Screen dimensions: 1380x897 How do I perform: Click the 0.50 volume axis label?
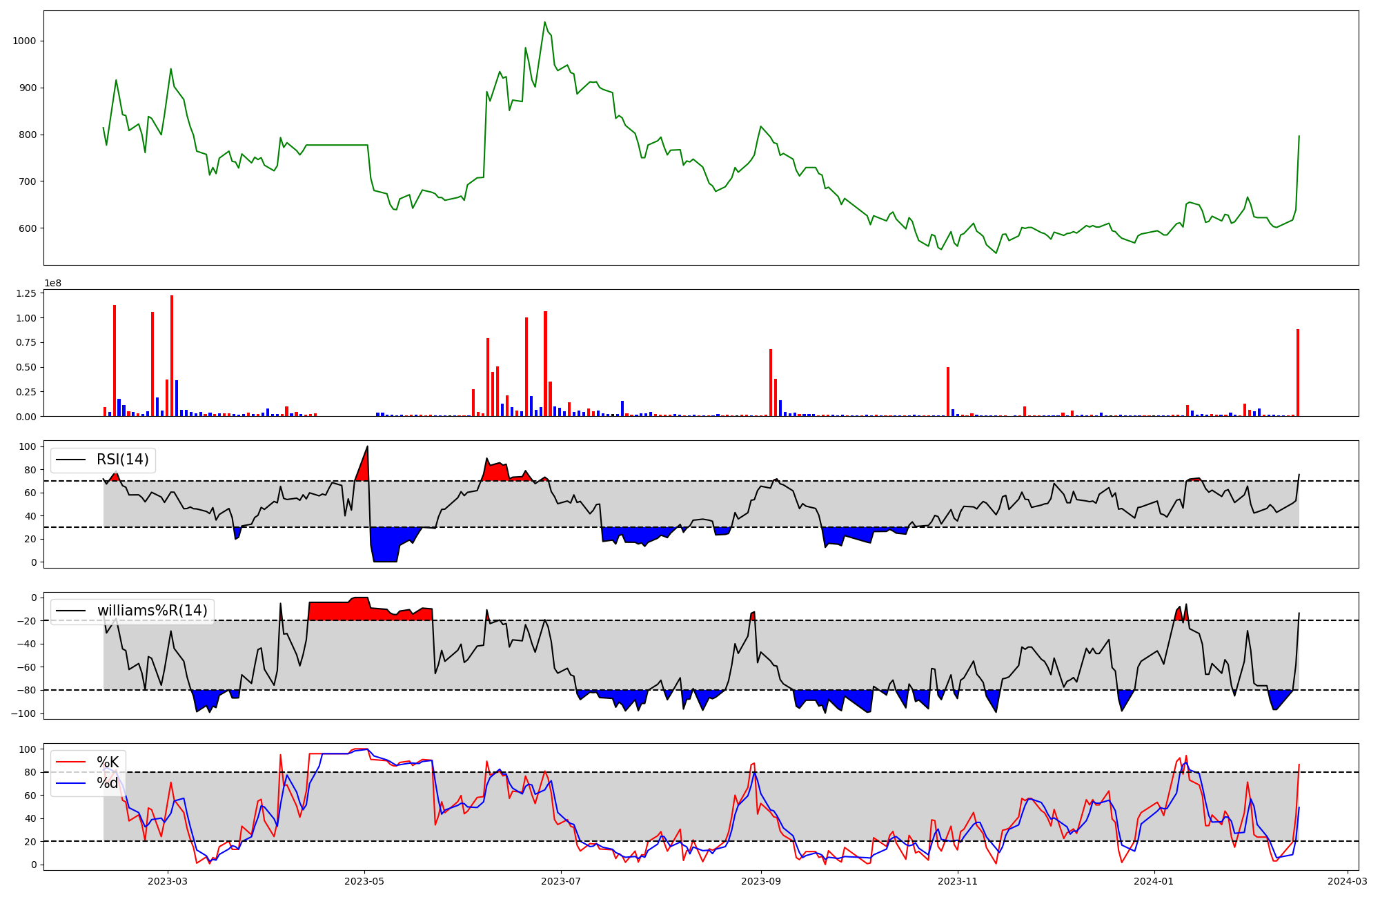tap(26, 367)
